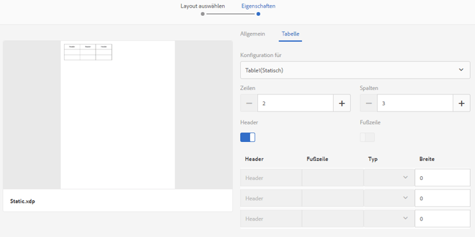Viewport: 475px width, 237px height.
Task: Switch to the Allgemein tab
Action: coord(252,34)
